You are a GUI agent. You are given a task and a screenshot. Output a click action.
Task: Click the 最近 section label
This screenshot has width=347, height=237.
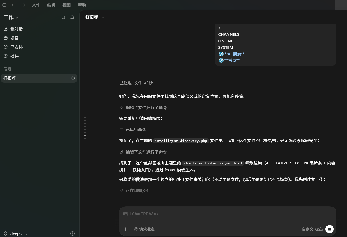[x=7, y=69]
